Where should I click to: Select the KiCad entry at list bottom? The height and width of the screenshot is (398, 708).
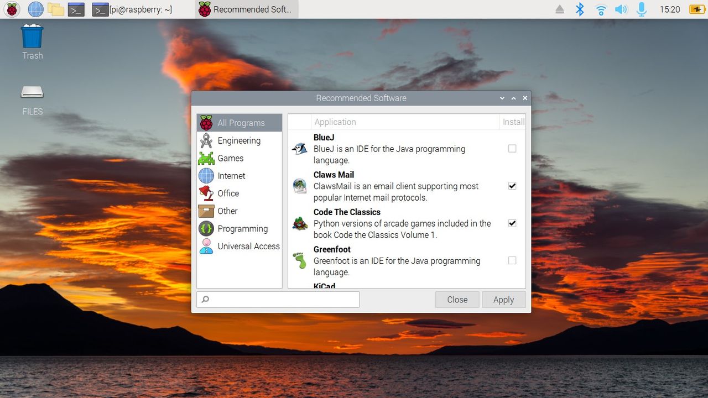[x=324, y=286]
